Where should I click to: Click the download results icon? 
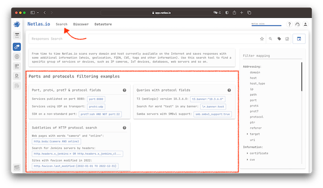tap(287, 39)
